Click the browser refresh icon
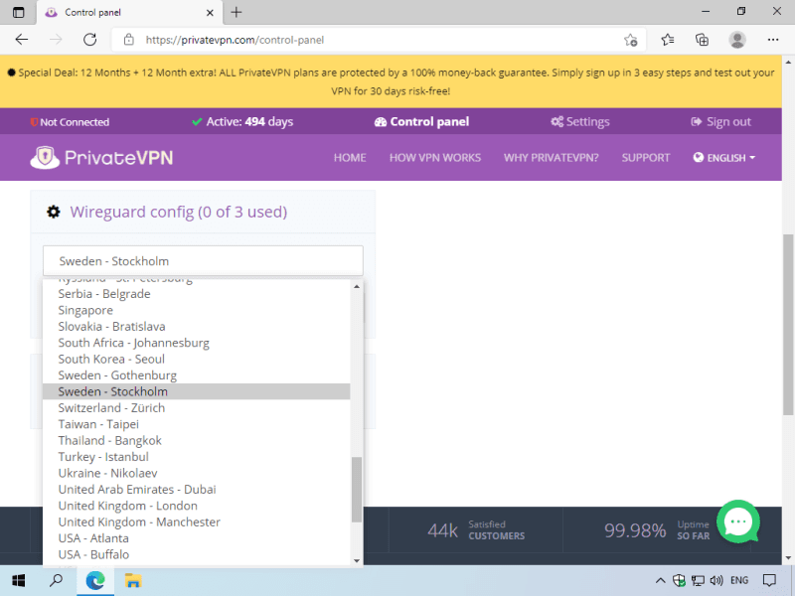Screen dimensions: 795x596 (89, 40)
